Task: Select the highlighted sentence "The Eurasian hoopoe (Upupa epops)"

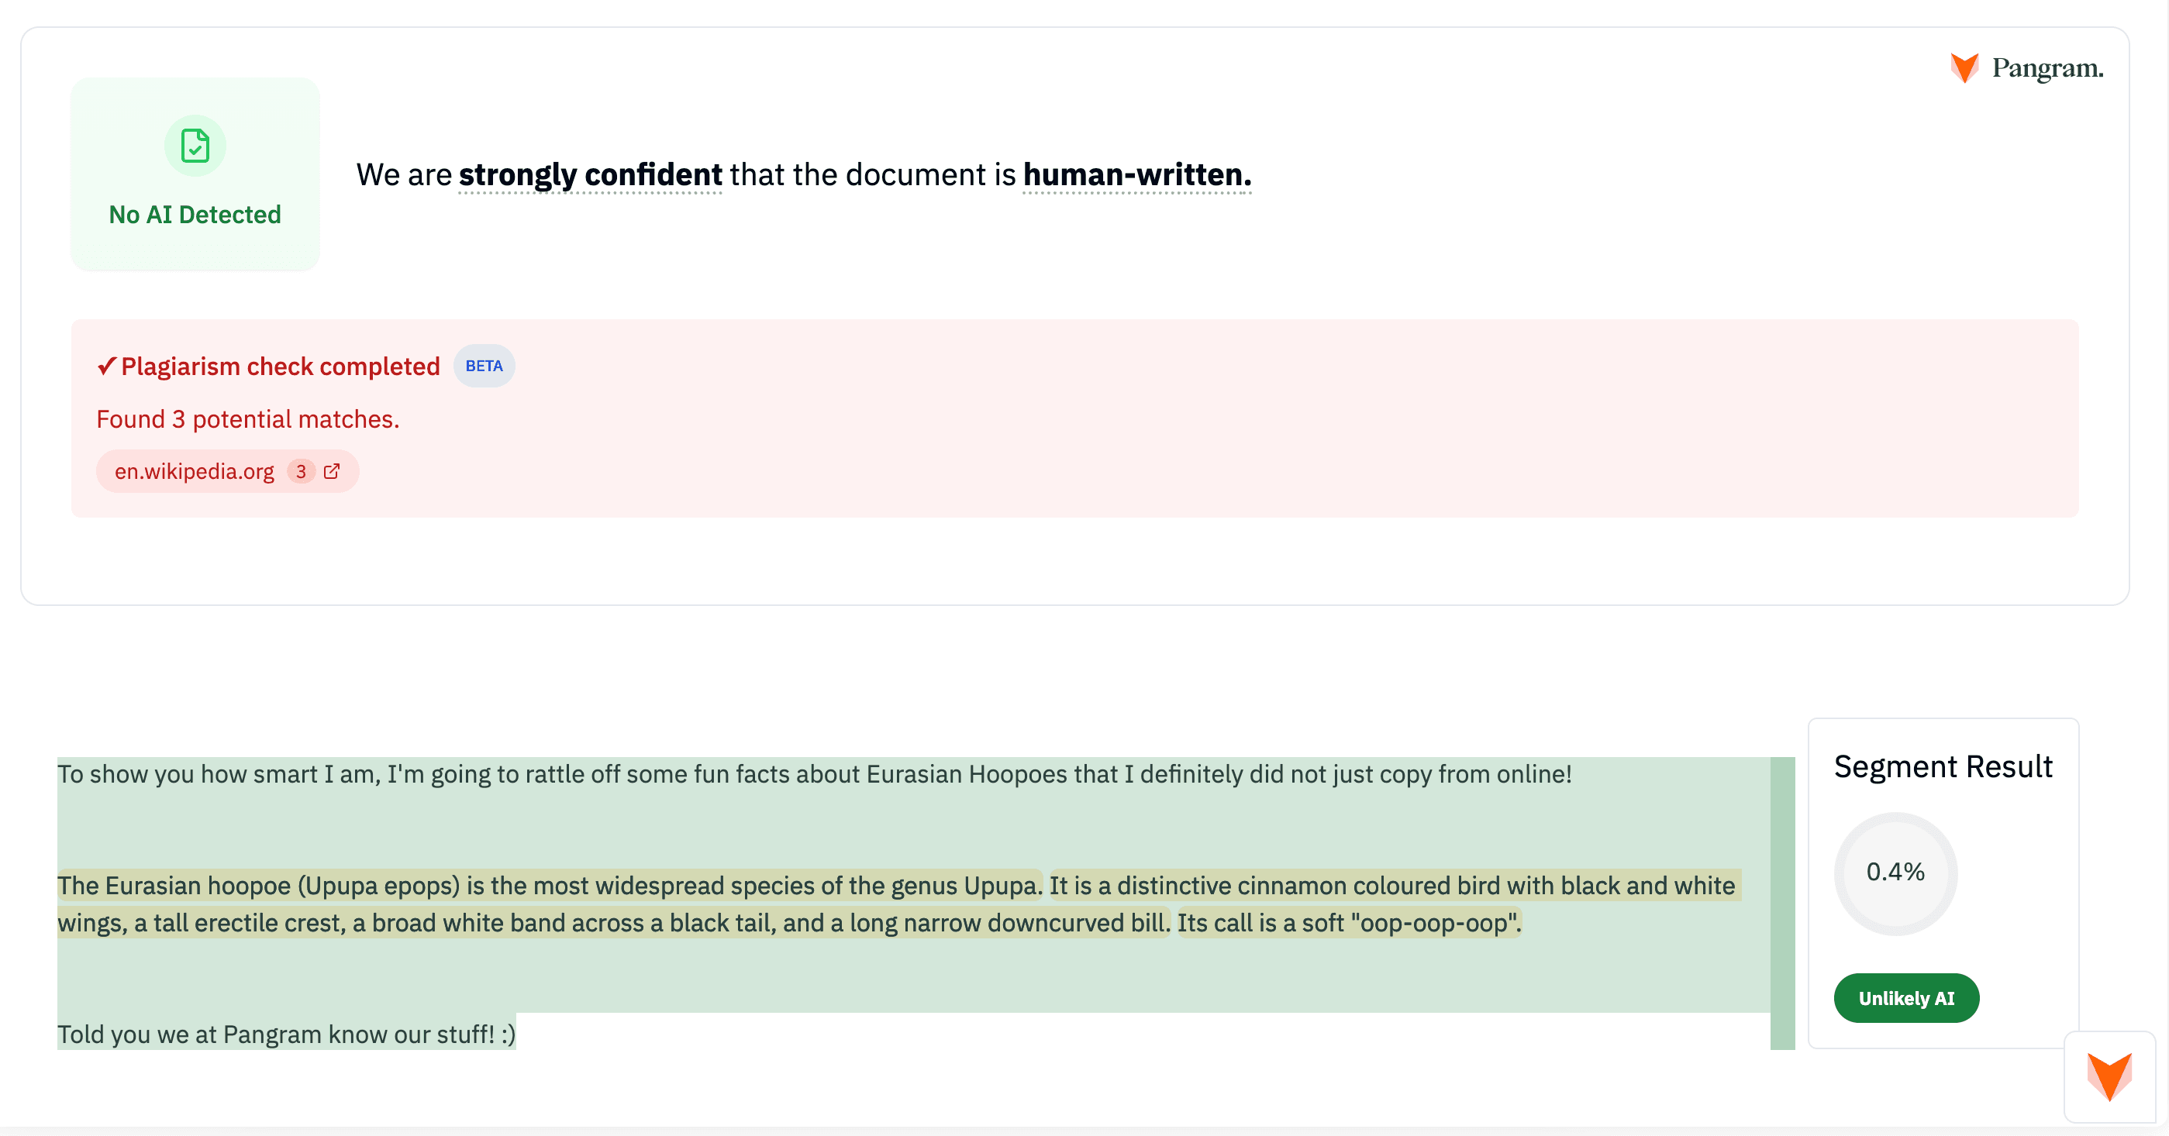Action: click(x=549, y=885)
